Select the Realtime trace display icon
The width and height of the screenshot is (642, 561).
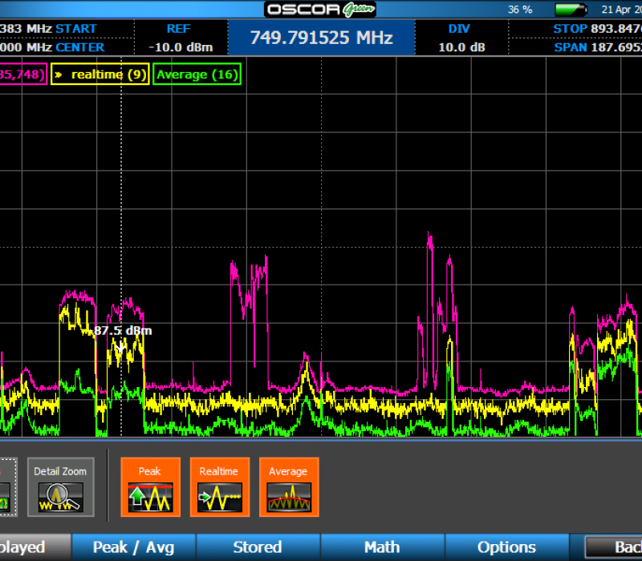coord(220,487)
